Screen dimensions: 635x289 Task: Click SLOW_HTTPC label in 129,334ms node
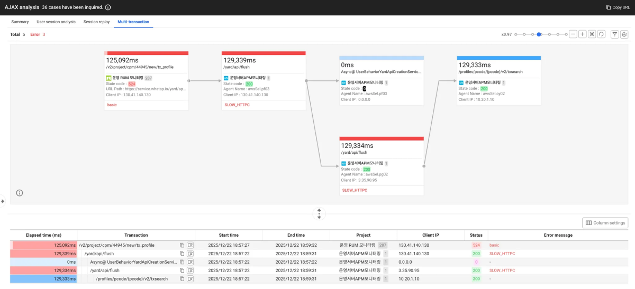coord(355,190)
